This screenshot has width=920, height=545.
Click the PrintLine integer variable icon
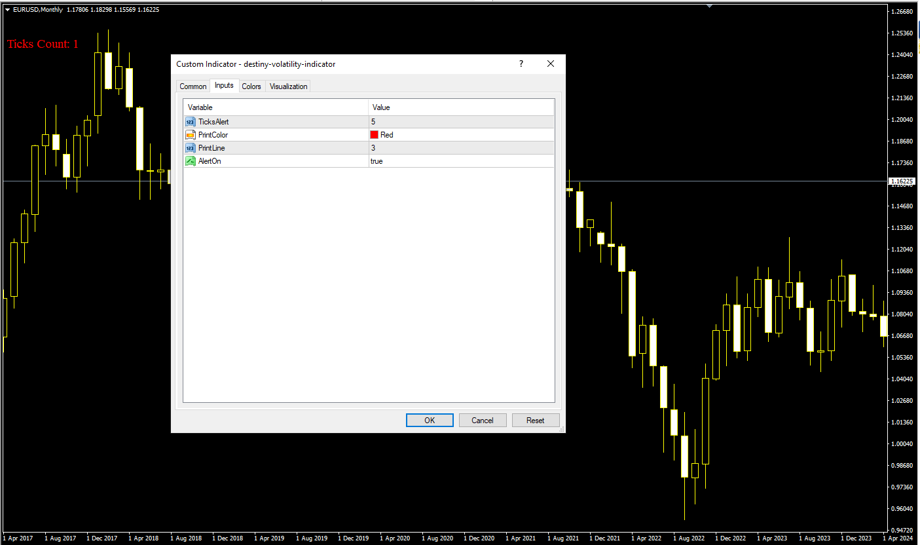pyautogui.click(x=191, y=148)
